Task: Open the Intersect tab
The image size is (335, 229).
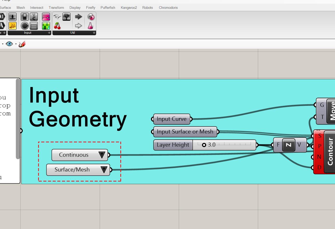Action: 37,8
